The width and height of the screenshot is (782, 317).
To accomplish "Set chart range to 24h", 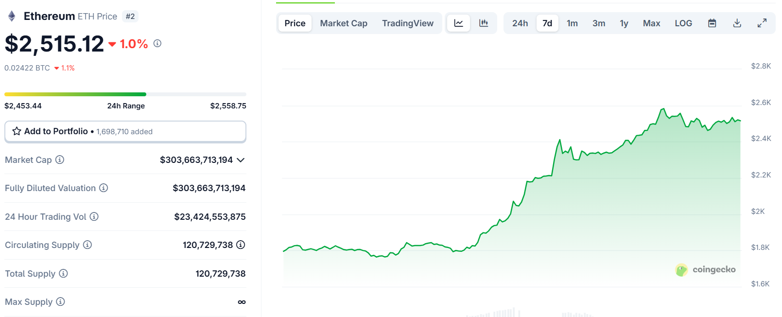I will [x=520, y=23].
